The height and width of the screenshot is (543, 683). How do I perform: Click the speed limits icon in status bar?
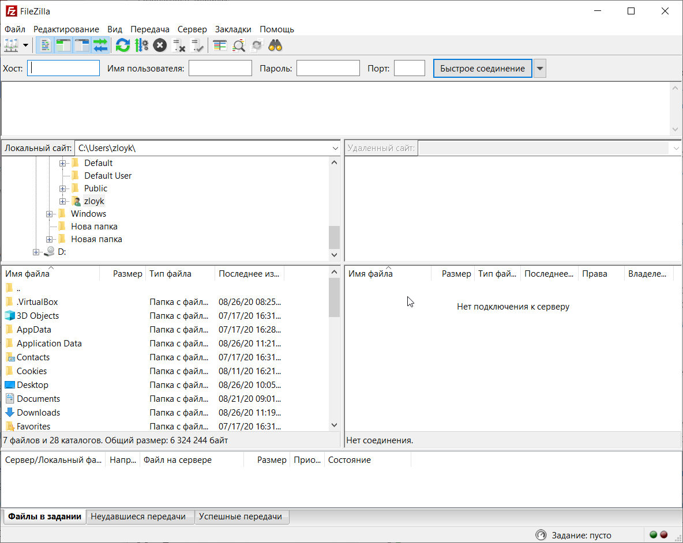point(541,535)
